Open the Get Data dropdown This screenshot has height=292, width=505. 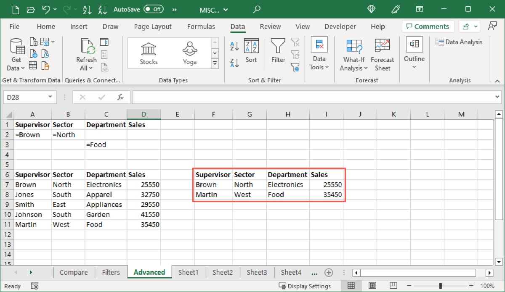pyautogui.click(x=16, y=55)
